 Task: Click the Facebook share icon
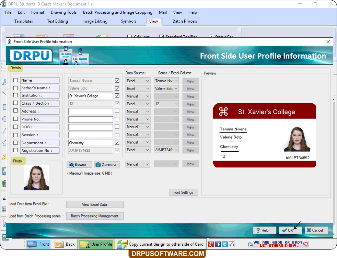point(218,244)
